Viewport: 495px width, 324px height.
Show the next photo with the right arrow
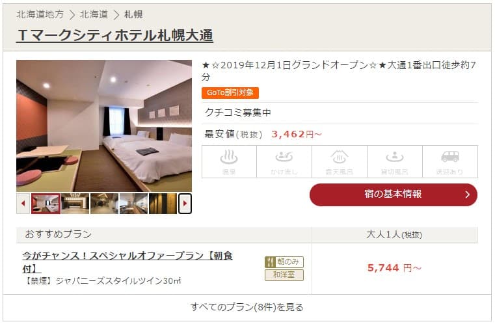click(185, 204)
